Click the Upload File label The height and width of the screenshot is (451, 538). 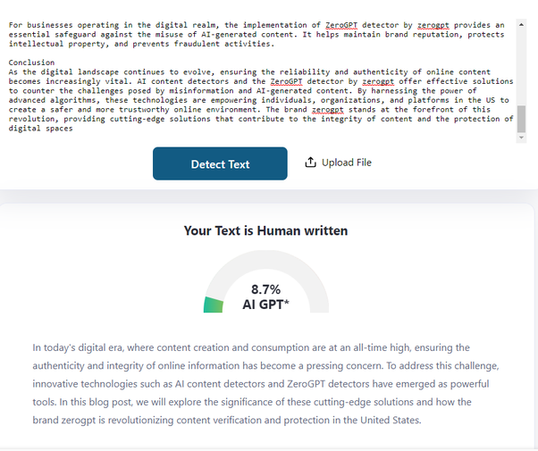(x=346, y=163)
